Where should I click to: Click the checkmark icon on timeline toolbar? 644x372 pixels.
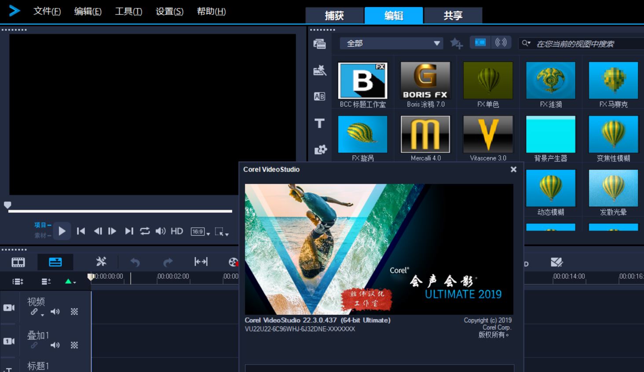pyautogui.click(x=557, y=262)
